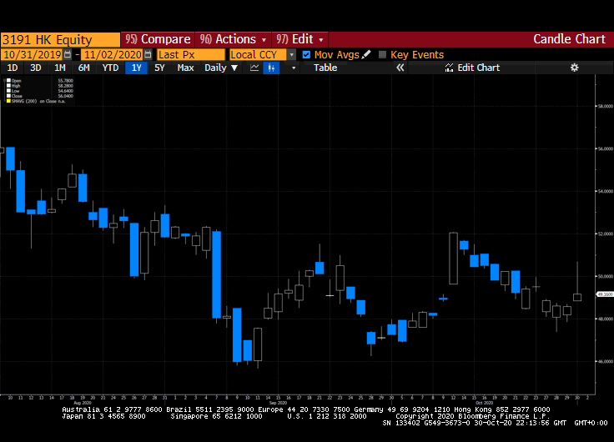Select the 3D range tab
This screenshot has height=442, width=614.
point(36,68)
